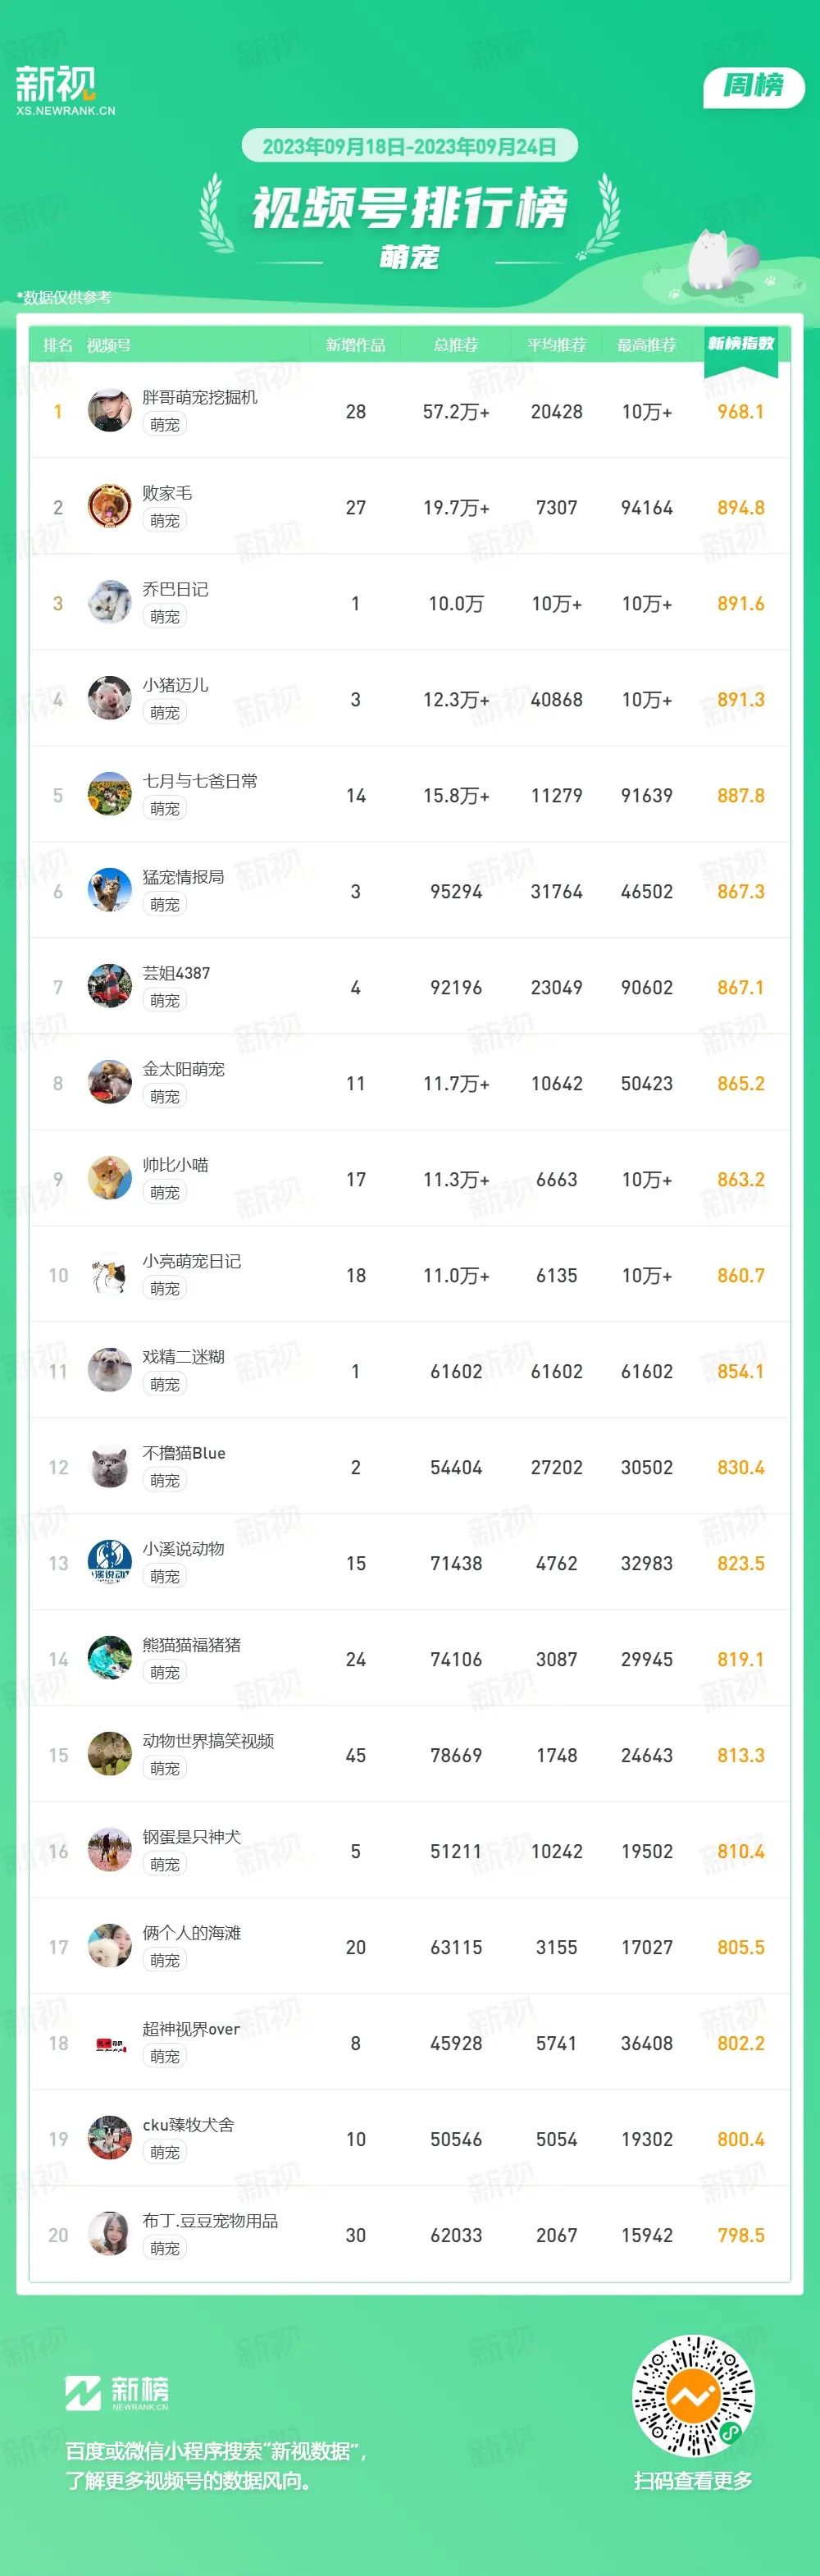Click the 新榜 logo in the footer
Viewport: 820px width, 2576px height.
[x=117, y=2392]
